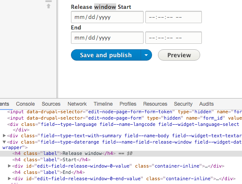Click the up arrow icon in sidebar
This screenshot has width=242, height=184.
[x=49, y=6]
